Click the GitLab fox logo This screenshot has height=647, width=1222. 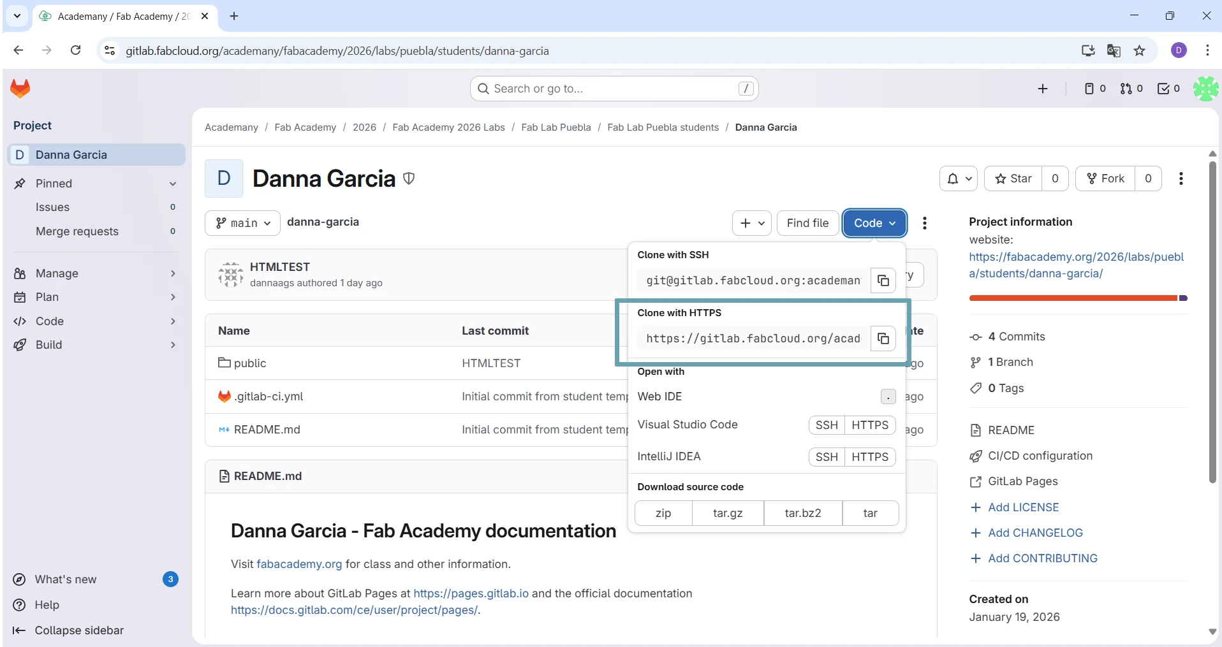click(20, 89)
